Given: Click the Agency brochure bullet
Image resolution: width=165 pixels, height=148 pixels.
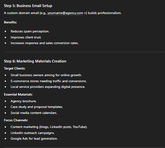Looking at the screenshot, I should pyautogui.click(x=23, y=101).
